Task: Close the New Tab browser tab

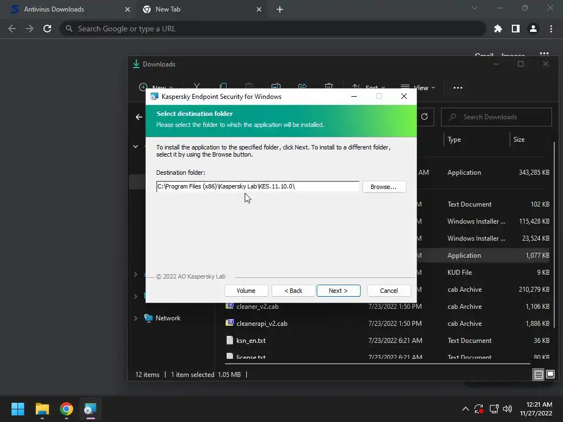Action: (259, 9)
